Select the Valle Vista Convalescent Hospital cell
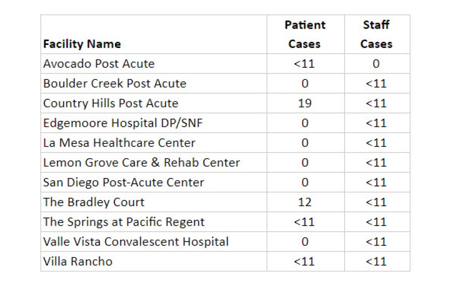460x283 pixels. point(136,242)
